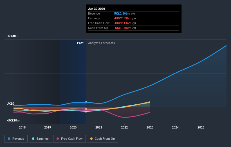Click the 2025 axis label
Viewport: 231px width, 147px height.
(x=201, y=127)
